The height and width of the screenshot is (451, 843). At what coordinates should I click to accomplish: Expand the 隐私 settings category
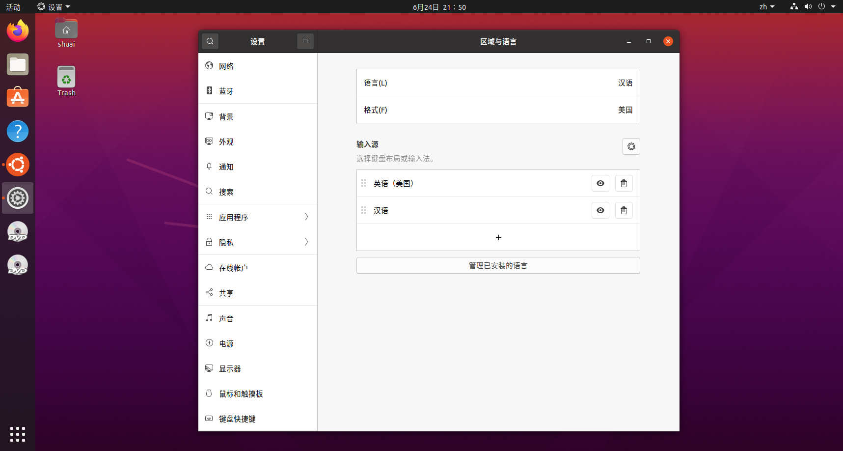click(258, 242)
